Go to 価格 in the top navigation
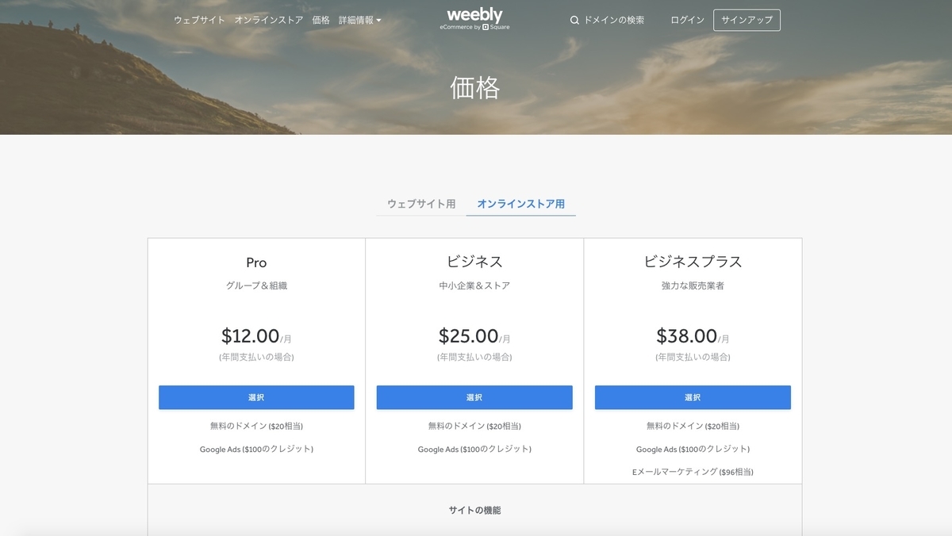 [x=321, y=20]
